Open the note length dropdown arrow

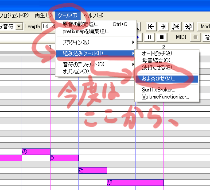tap(19, 27)
